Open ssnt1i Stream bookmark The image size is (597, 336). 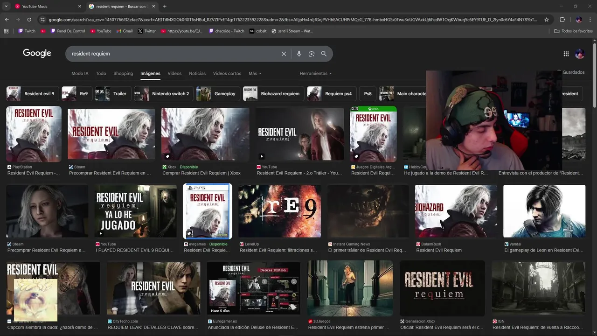click(292, 31)
